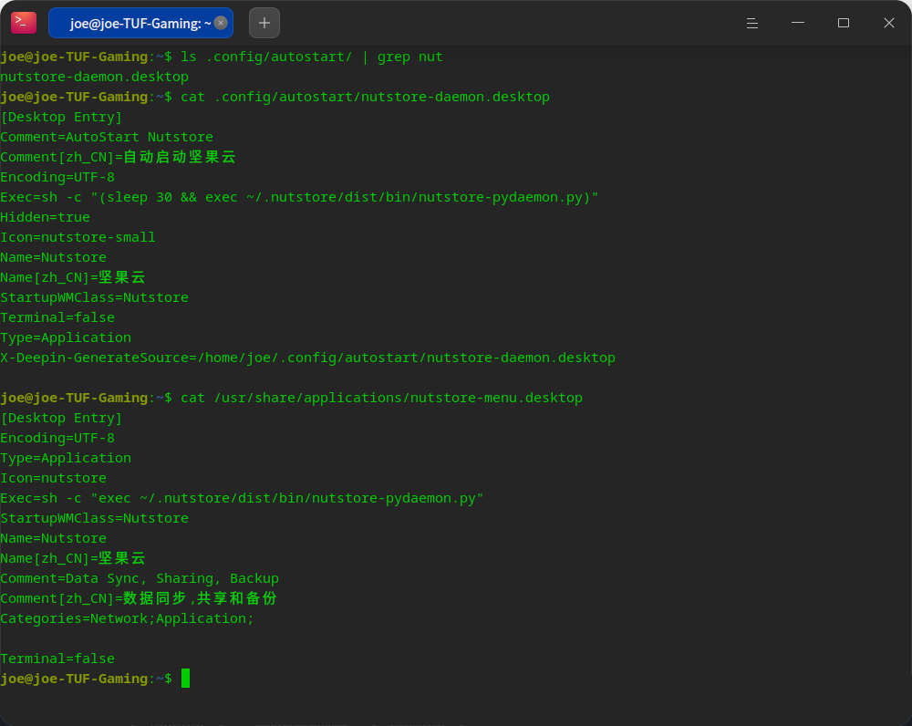Click the 'Categories=Network;Application;' line
912x726 pixels.
point(127,619)
